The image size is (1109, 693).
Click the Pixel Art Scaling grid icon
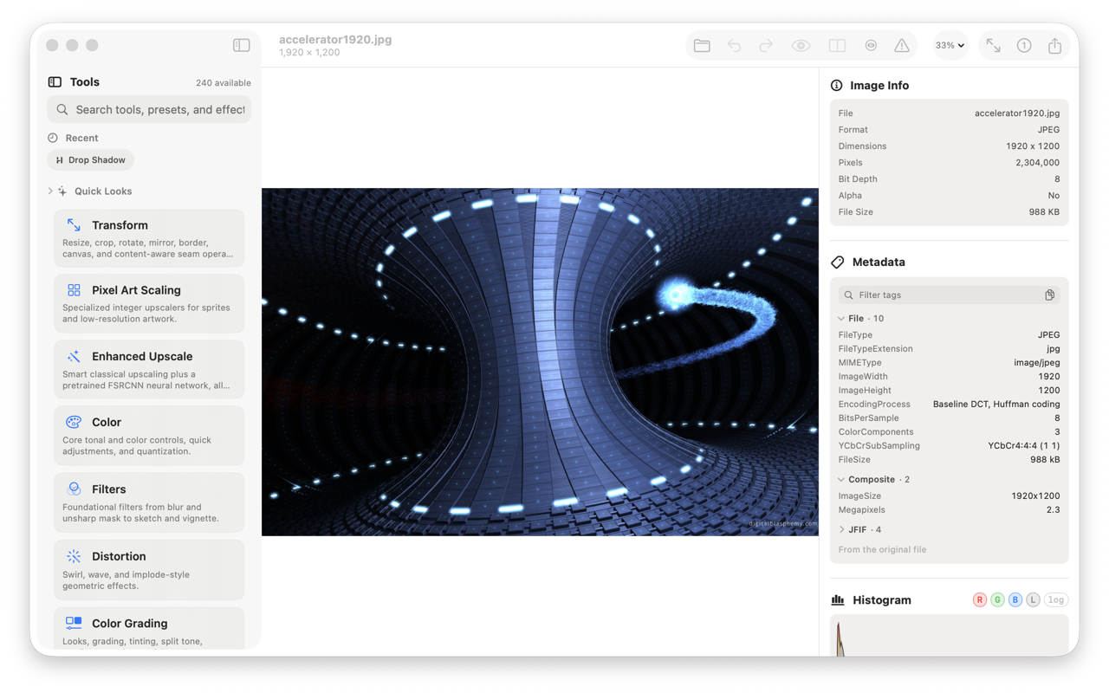click(74, 290)
